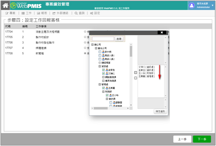Click the 金家生 person icon
This screenshot has height=146, width=216.
pos(107,70)
